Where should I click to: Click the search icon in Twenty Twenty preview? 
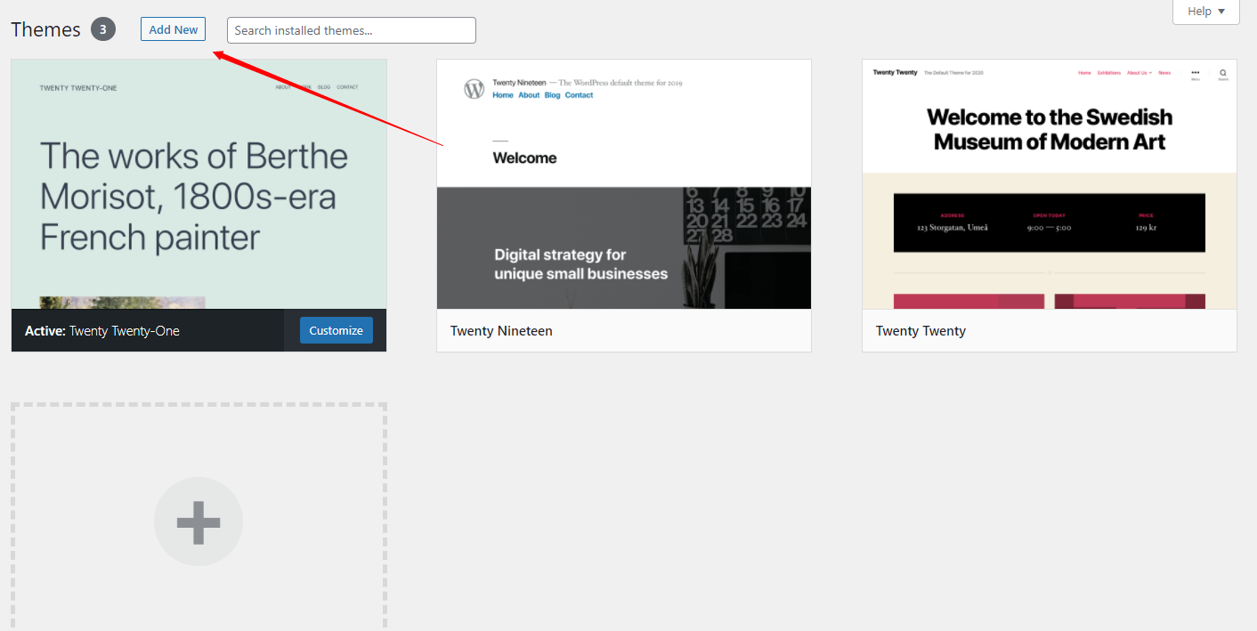(1223, 73)
